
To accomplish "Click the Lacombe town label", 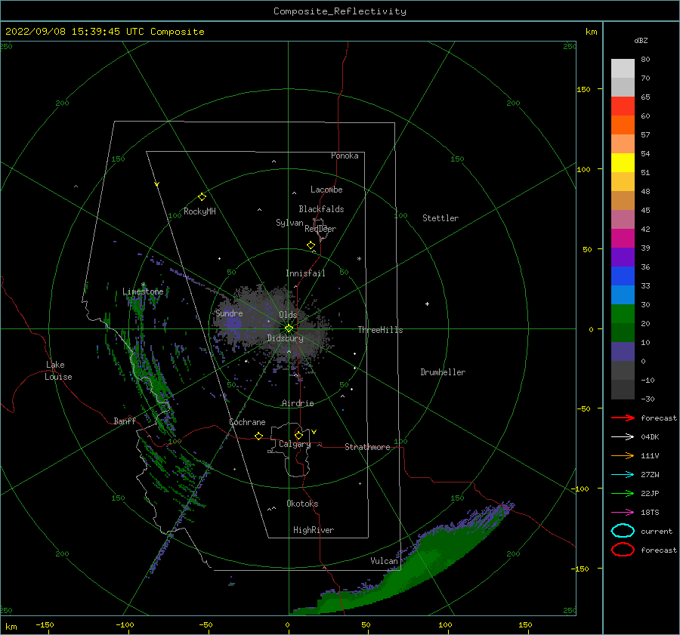I will [326, 190].
